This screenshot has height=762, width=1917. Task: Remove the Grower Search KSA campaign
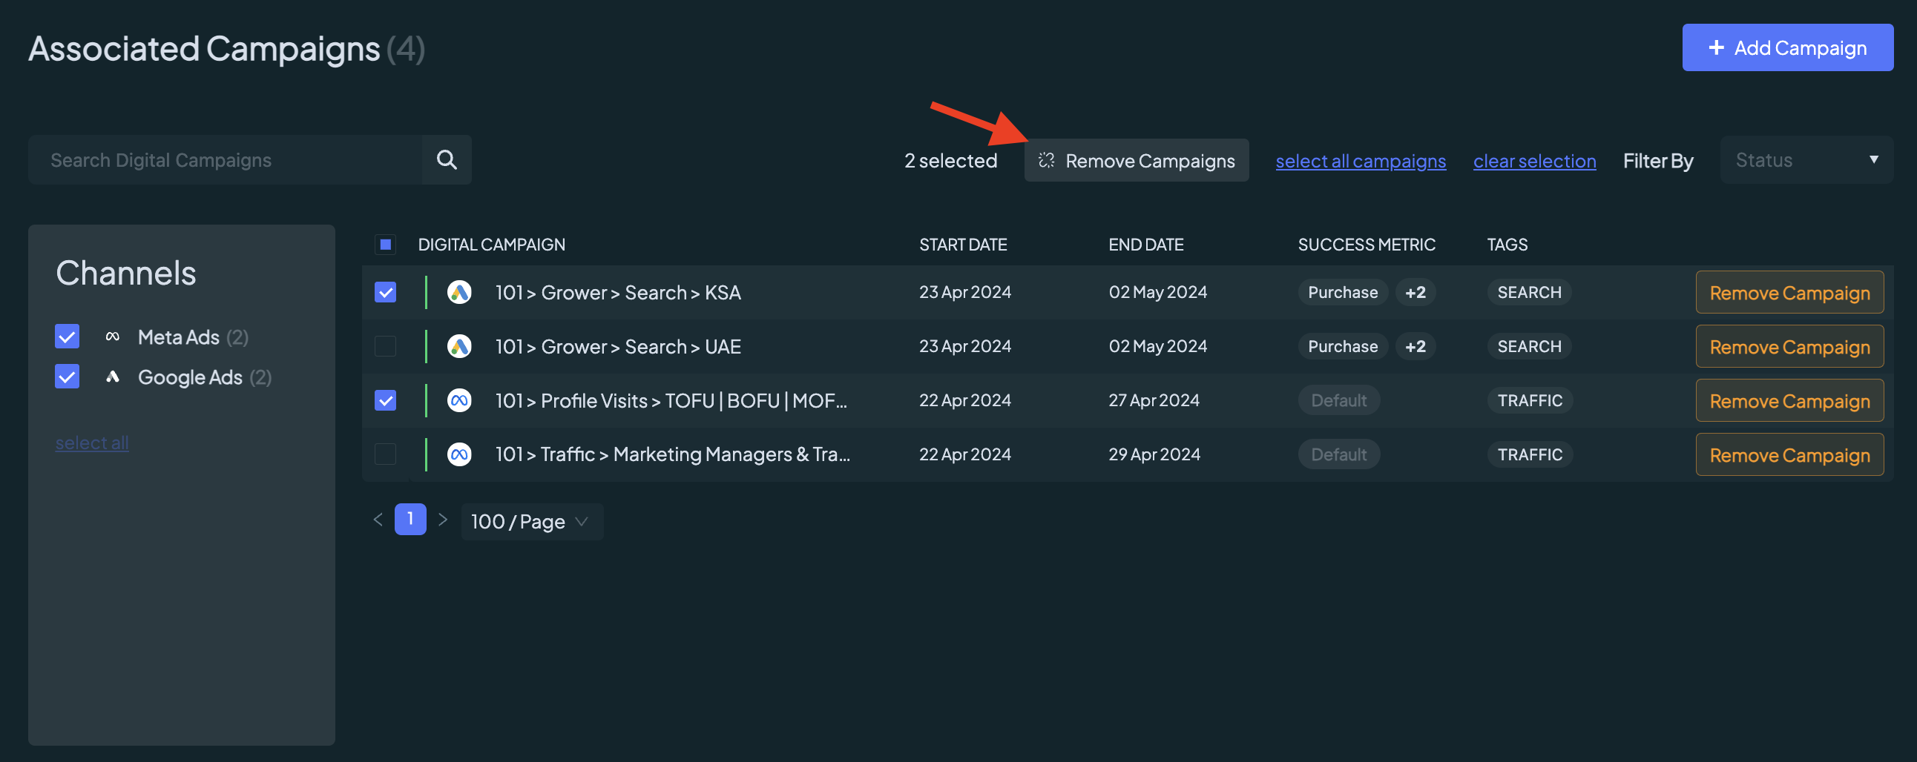tap(1789, 293)
